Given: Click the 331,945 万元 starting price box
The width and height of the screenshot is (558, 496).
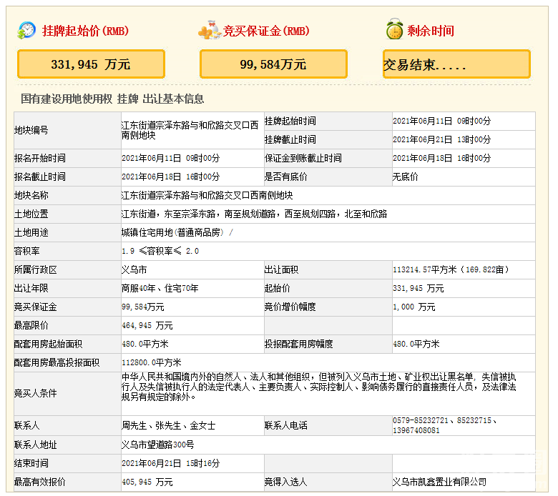Looking at the screenshot, I should click(91, 64).
